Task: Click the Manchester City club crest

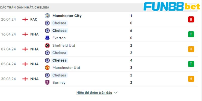Action: (47, 16)
